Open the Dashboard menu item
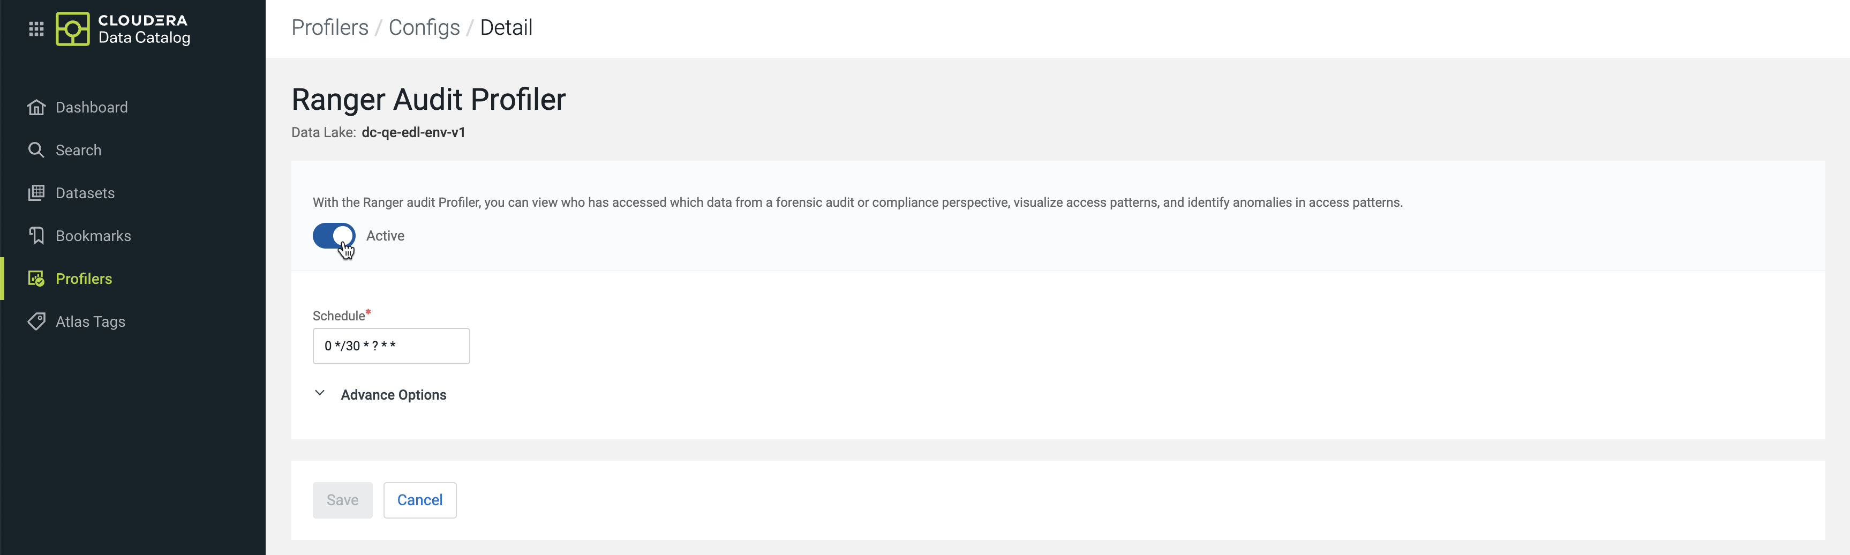 click(x=92, y=108)
